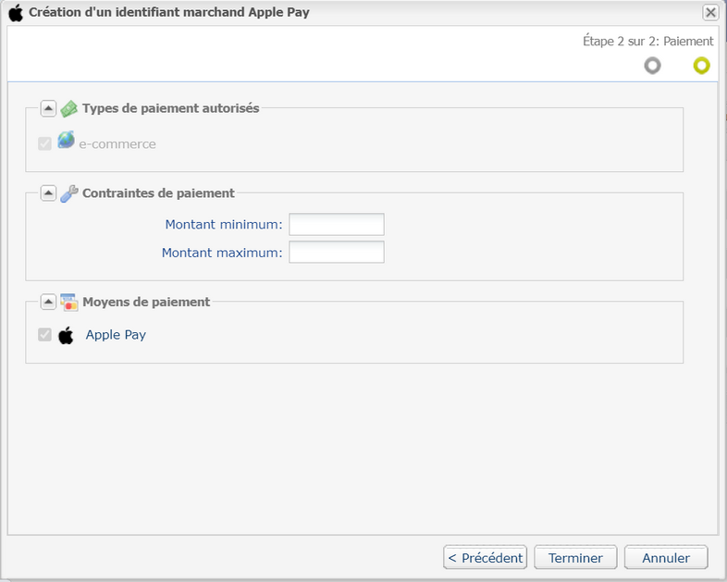The height and width of the screenshot is (582, 727).
Task: Toggle the Apple Pay checkbox
Action: tap(45, 334)
